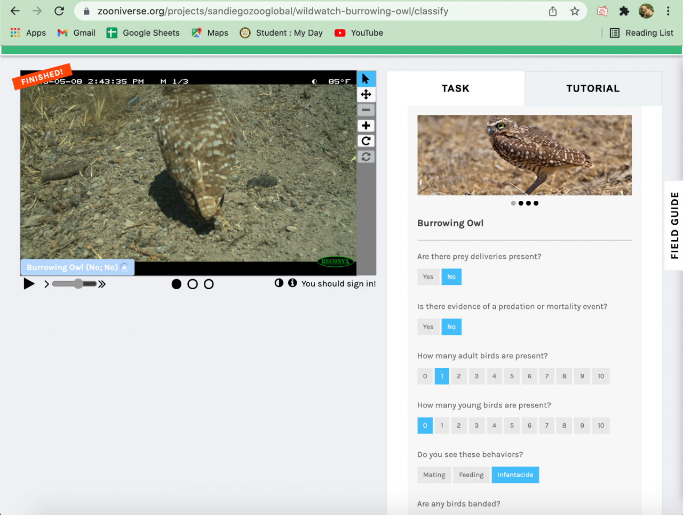
Task: Answer No for prey deliveries
Action: pyautogui.click(x=451, y=277)
